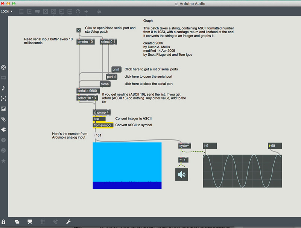Select the itoa object

(x=99, y=119)
